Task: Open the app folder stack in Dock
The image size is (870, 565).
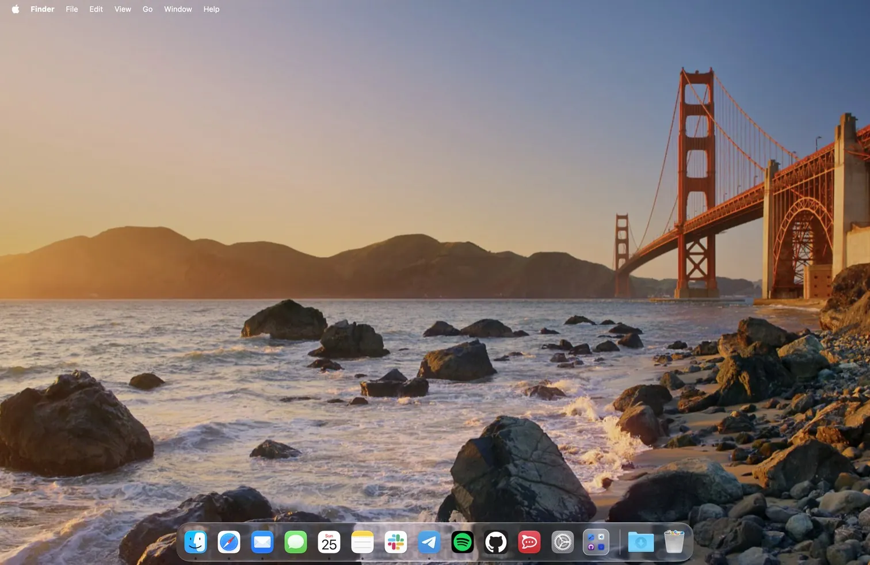Action: point(596,542)
